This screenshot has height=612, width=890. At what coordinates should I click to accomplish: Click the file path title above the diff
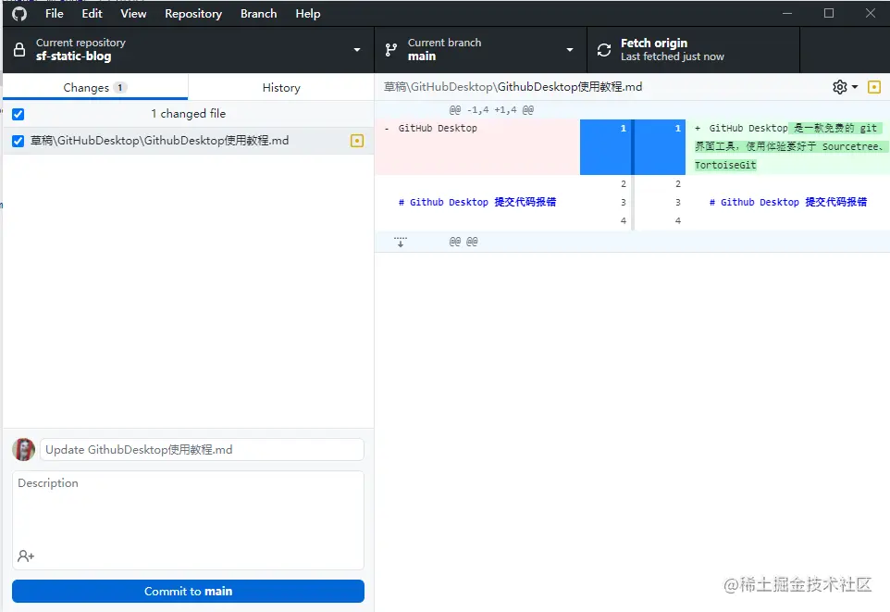pos(513,87)
